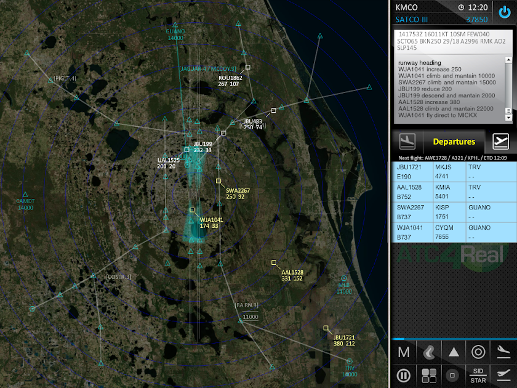517x388 pixels.
Task: Select the JBU1721 flight strip
Action: 454,172
